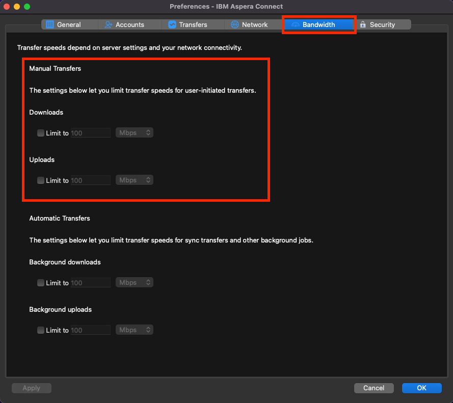Click the Manual Transfers heading
Image resolution: width=453 pixels, height=403 pixels.
55,68
